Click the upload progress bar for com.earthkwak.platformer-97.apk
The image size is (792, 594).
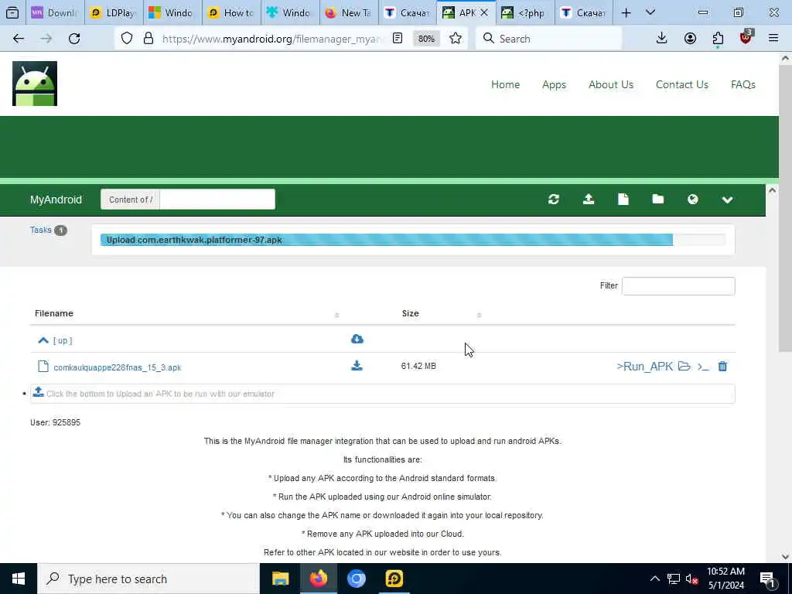pyautogui.click(x=413, y=240)
